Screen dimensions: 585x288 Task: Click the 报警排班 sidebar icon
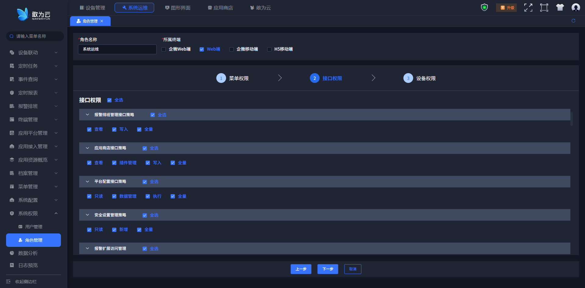(x=12, y=106)
